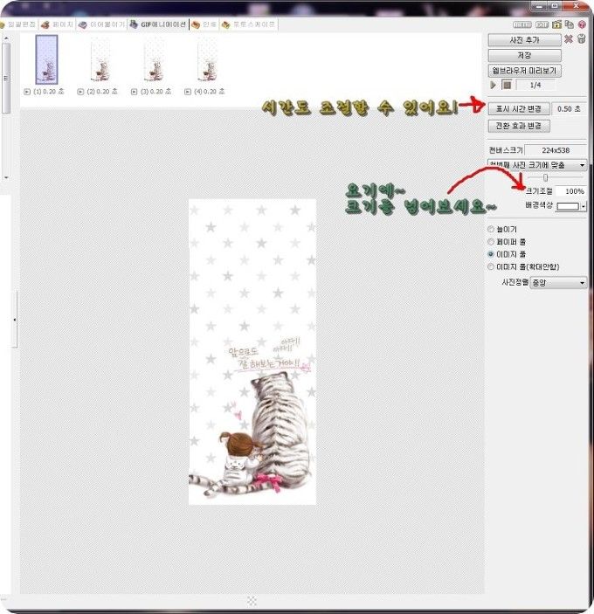Click the 100% size adjust field
The image size is (594, 614).
(x=571, y=191)
